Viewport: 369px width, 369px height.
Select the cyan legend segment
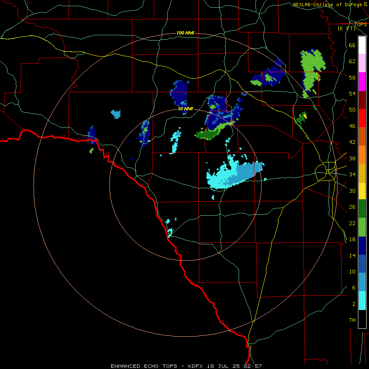pyautogui.click(x=362, y=301)
